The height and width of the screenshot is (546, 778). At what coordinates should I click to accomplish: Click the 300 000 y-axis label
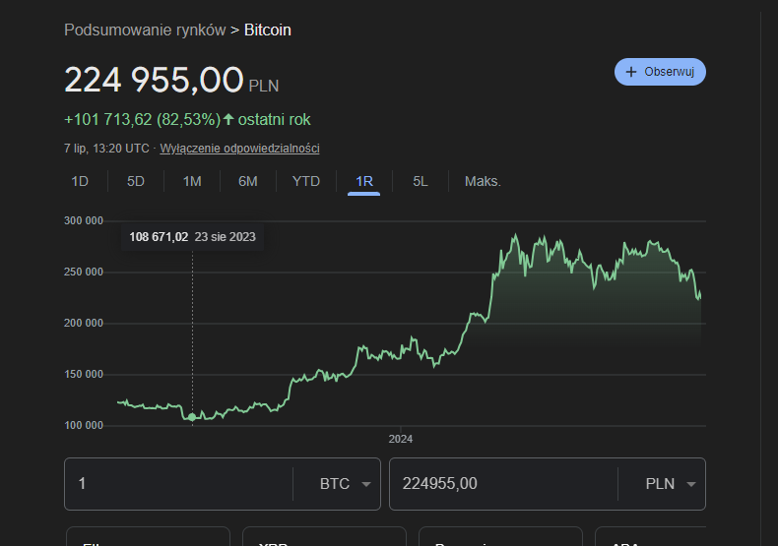[84, 220]
